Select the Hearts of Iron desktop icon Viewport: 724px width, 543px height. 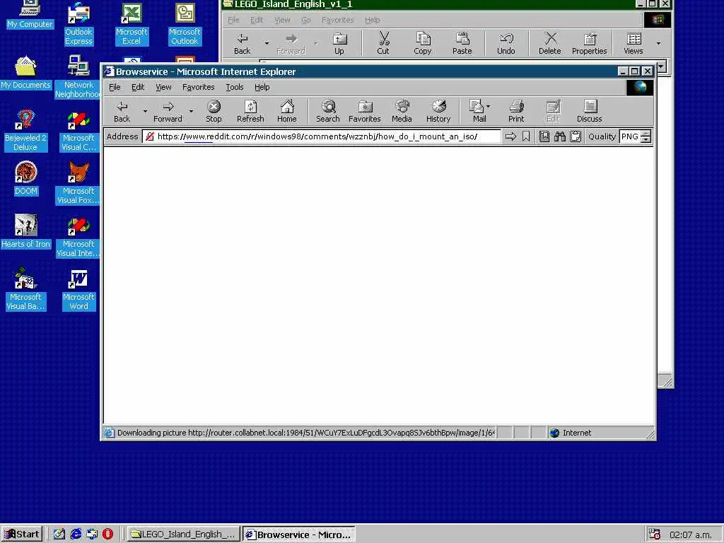tap(25, 231)
